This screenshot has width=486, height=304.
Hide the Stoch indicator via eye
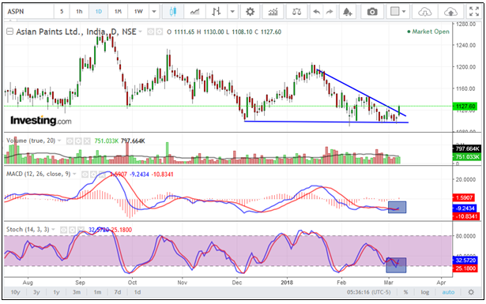point(63,230)
